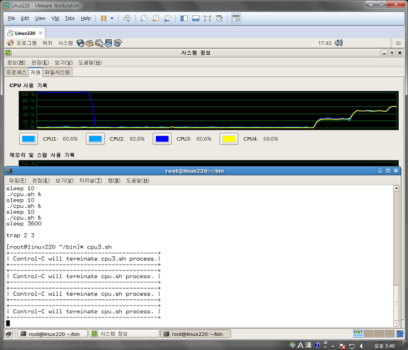Click the terminal scrollbar up arrow

396,188
